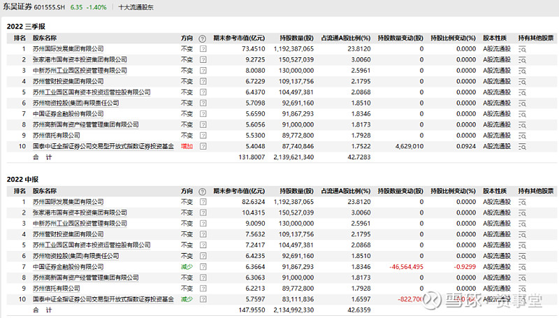559x318 pixels.
Task: Click help icon in 张家港市国有资本 Q3 row
Action: (203, 60)
